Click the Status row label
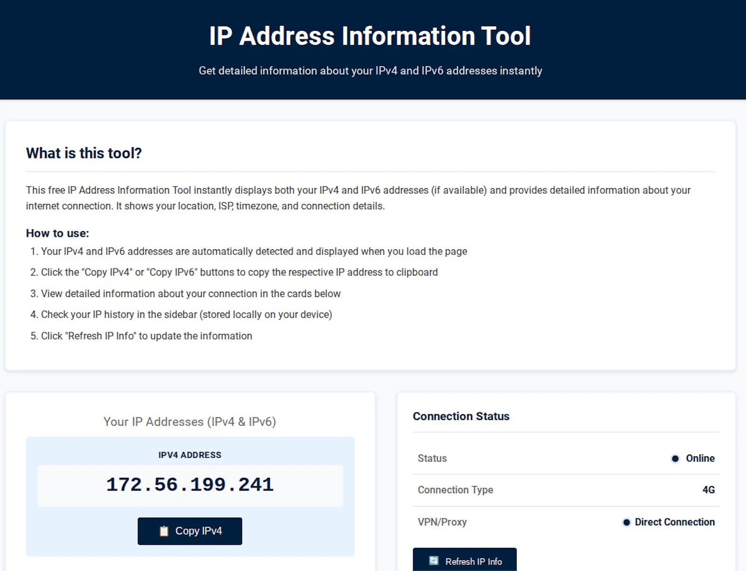 [x=432, y=458]
